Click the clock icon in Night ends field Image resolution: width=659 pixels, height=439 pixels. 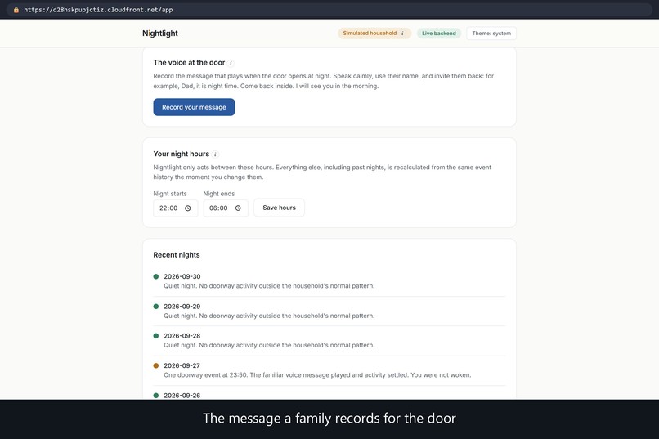point(238,208)
